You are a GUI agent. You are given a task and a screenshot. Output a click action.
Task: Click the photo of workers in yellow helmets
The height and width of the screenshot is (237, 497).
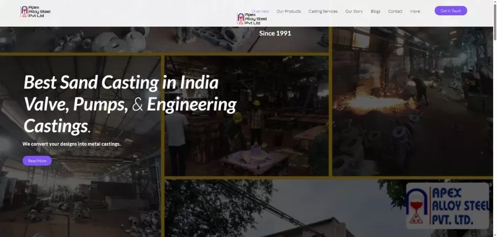pos(246,116)
